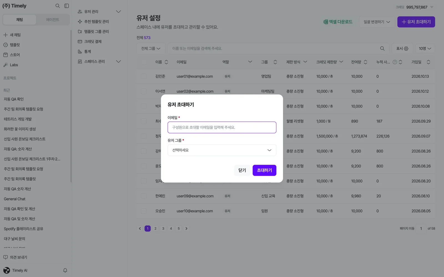Click 초대하기 button in dialog

tap(264, 170)
